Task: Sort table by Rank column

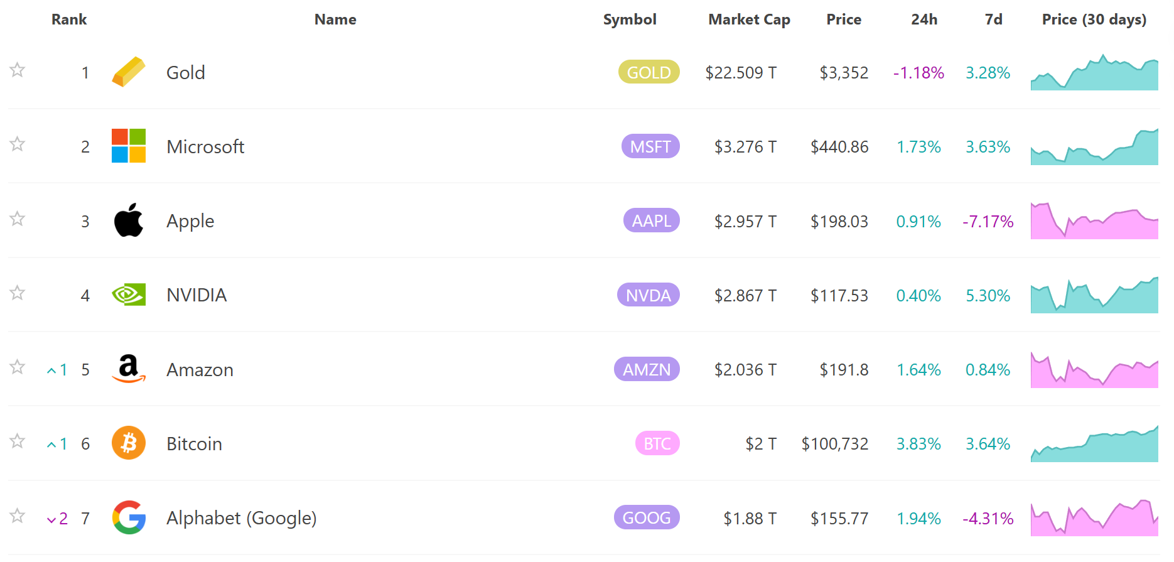Action: click(69, 19)
